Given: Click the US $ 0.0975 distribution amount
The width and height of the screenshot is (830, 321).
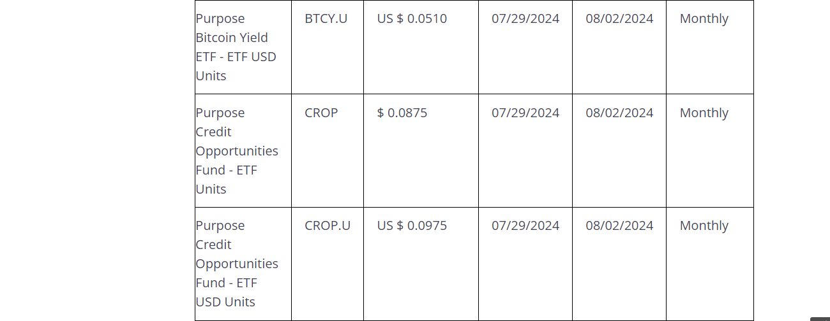Looking at the screenshot, I should click(412, 225).
